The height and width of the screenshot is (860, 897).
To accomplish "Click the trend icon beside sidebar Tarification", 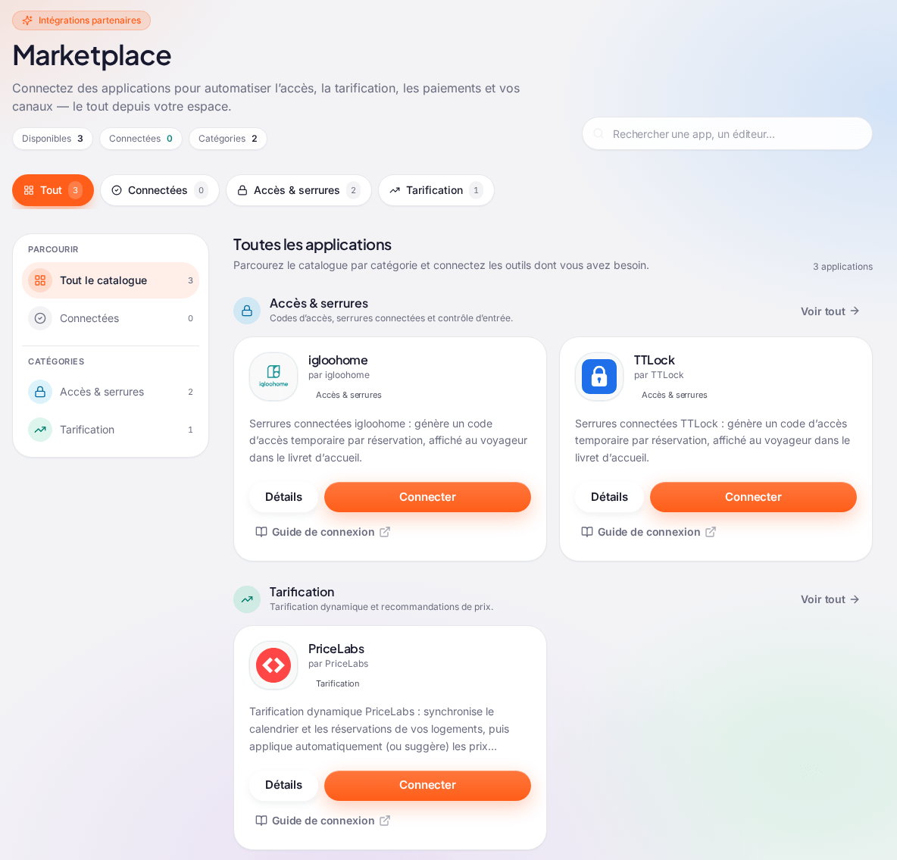I will coord(40,430).
